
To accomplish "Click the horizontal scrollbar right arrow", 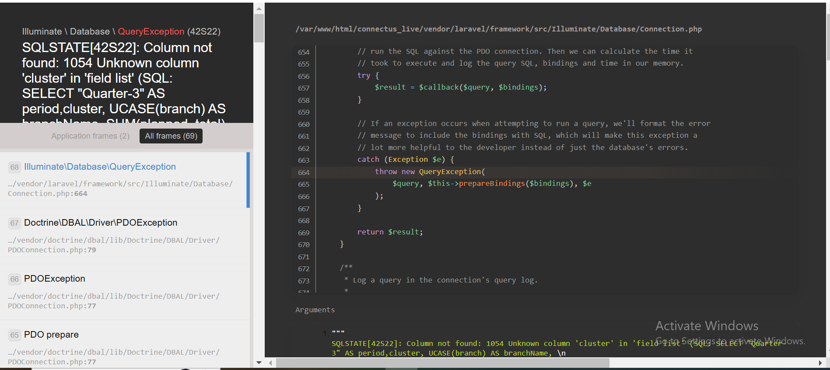I will 820,363.
